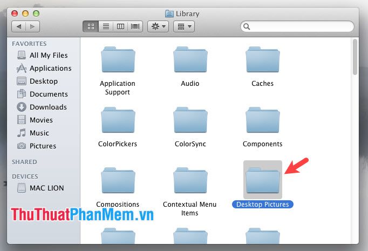Open the Arrange items dropdown
368x251 pixels.
click(184, 26)
